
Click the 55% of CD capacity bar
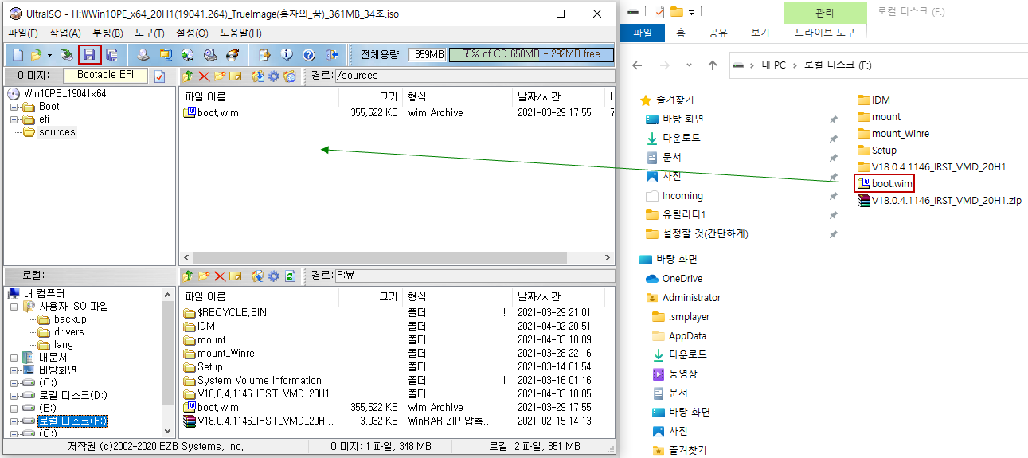[531, 54]
